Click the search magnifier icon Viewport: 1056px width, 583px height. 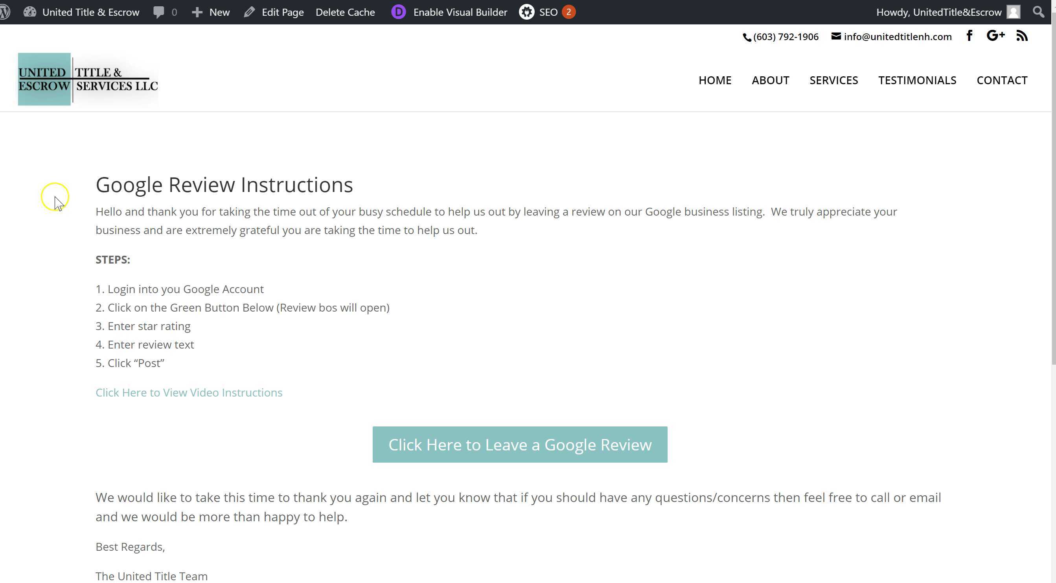[x=1039, y=11]
